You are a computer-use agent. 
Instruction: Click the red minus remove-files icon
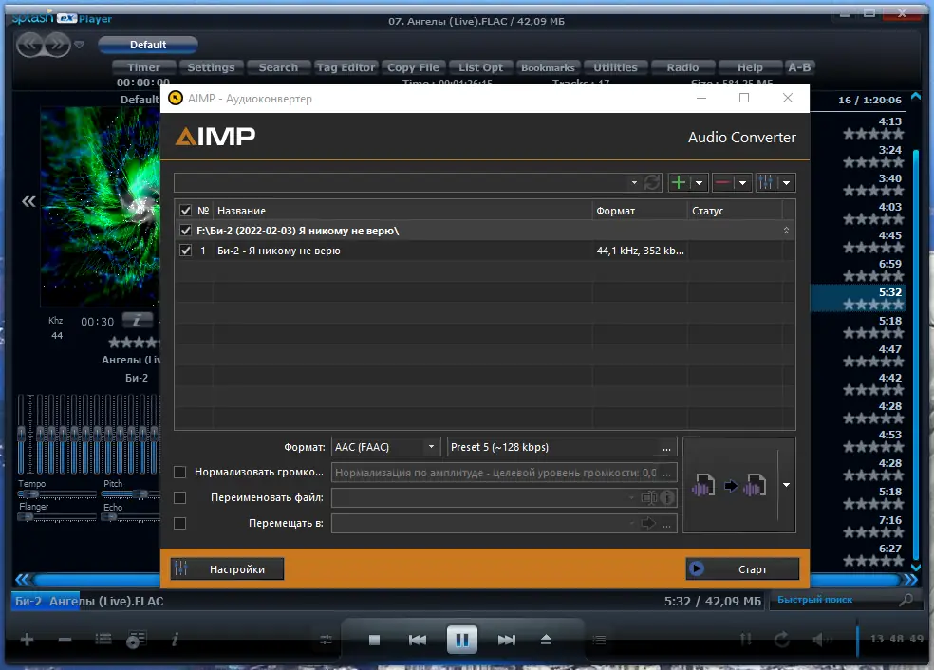click(x=722, y=182)
